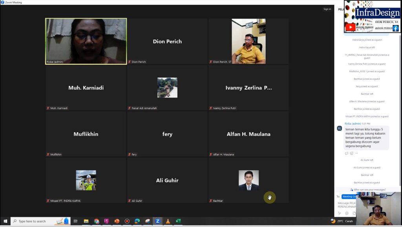The width and height of the screenshot is (402, 227).
Task: Open Zoom from the Windows taskbar
Action: tap(157, 221)
